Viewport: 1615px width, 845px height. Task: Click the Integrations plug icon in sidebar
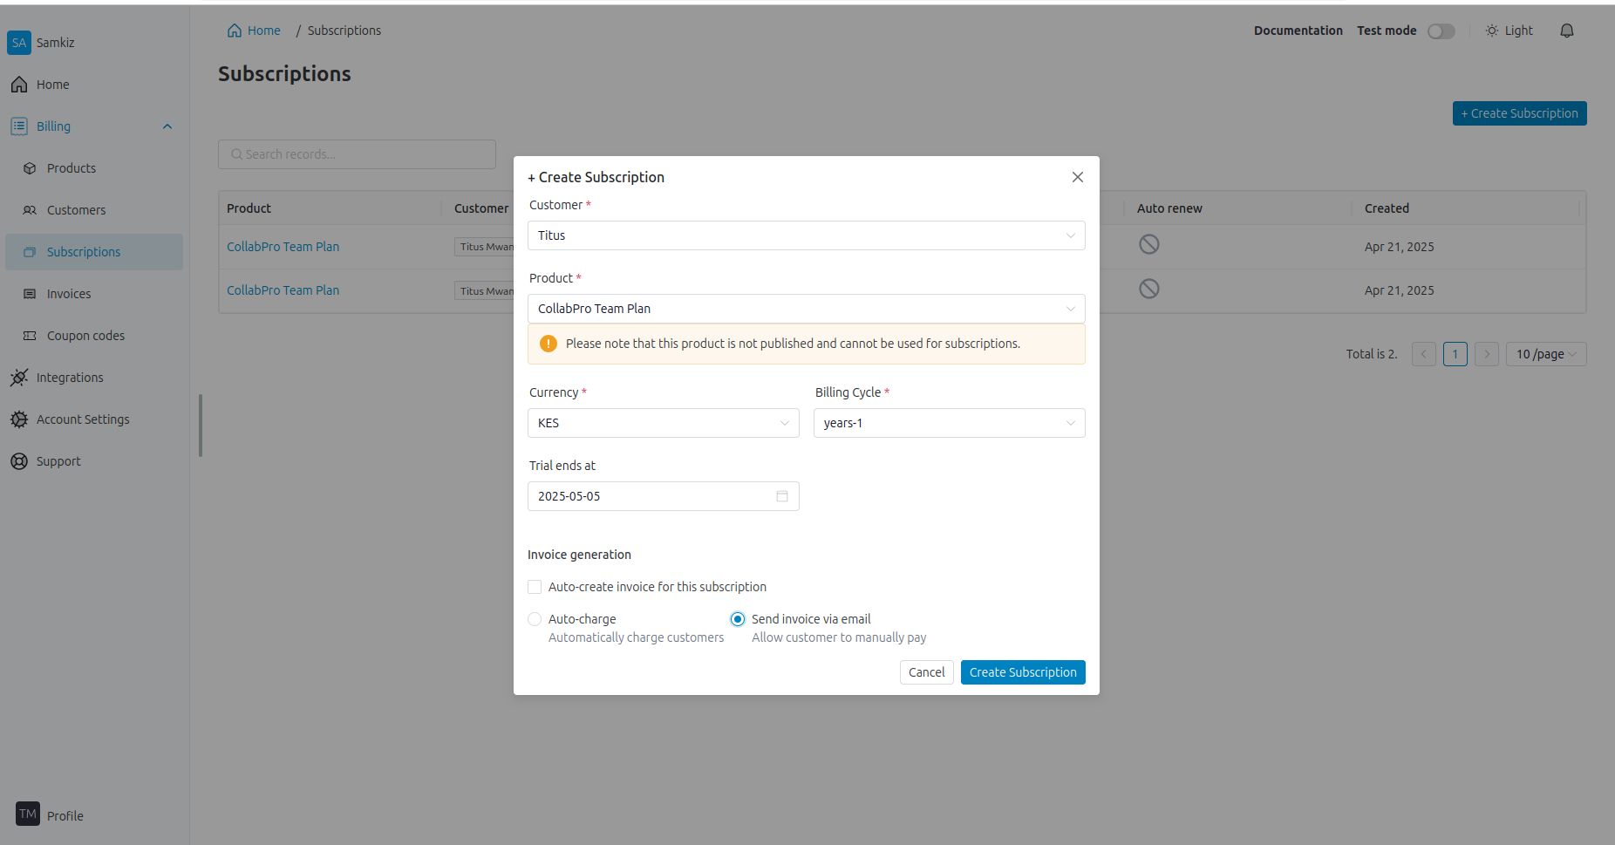[x=19, y=378]
